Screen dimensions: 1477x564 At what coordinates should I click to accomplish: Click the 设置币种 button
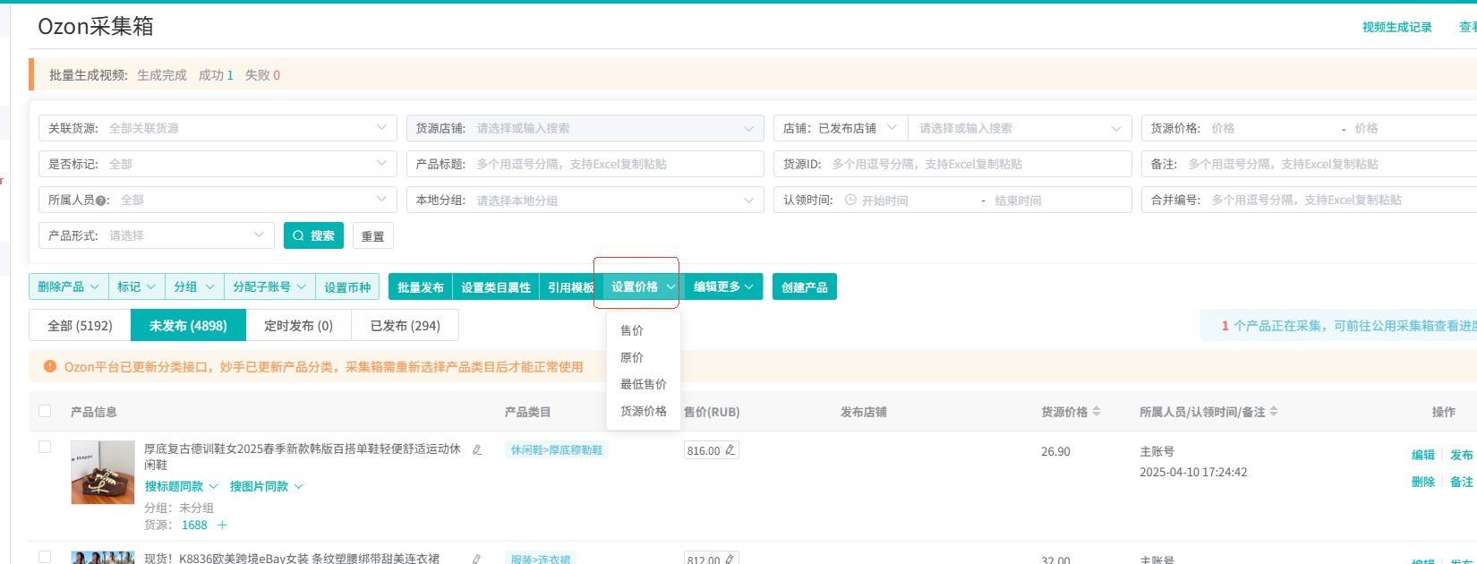(347, 286)
